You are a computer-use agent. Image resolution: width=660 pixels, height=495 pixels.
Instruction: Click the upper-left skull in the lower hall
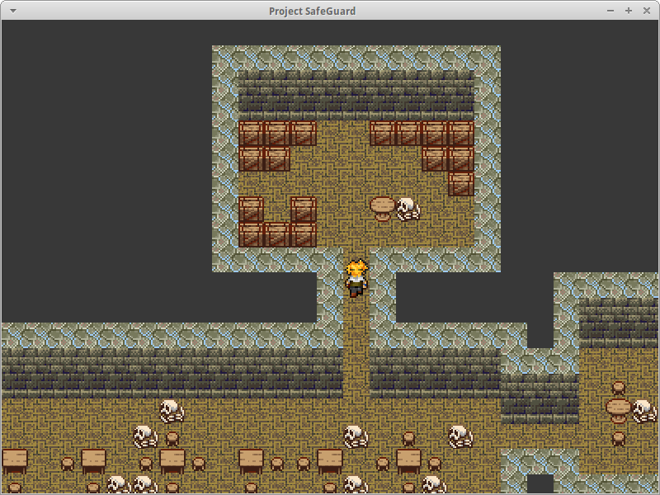tap(172, 409)
